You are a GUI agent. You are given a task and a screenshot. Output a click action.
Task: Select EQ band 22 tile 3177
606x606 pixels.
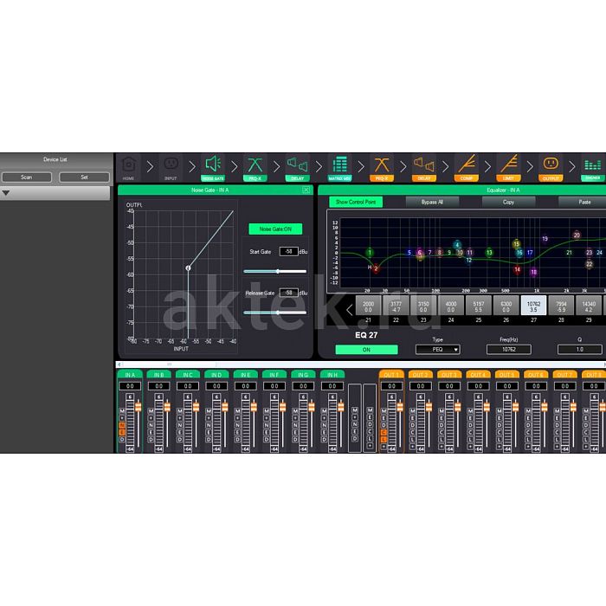[x=396, y=306]
